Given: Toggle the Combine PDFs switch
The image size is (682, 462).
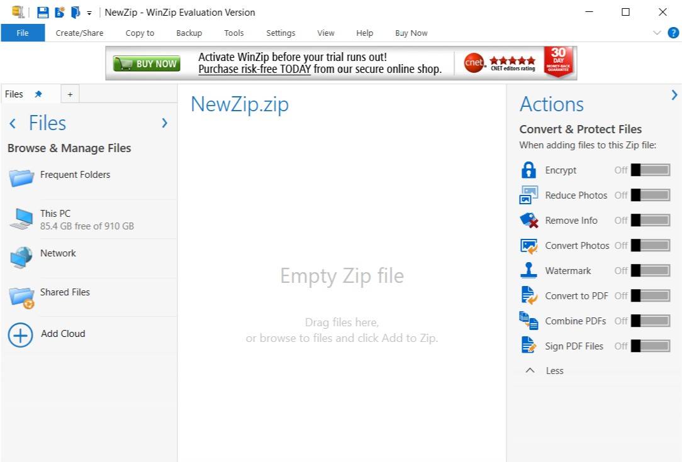Looking at the screenshot, I should point(651,321).
